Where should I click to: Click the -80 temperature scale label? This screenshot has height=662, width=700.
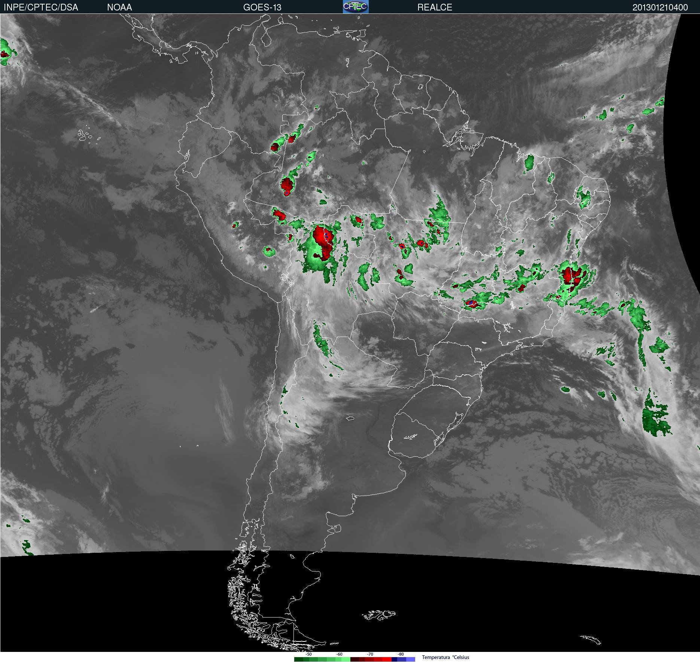[401, 654]
